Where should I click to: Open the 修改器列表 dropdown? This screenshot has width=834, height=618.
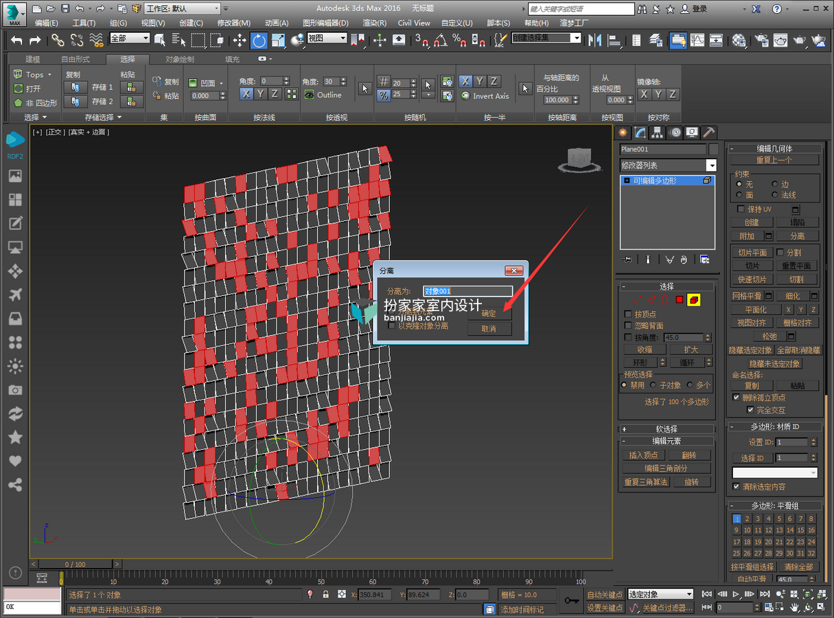[x=668, y=165]
